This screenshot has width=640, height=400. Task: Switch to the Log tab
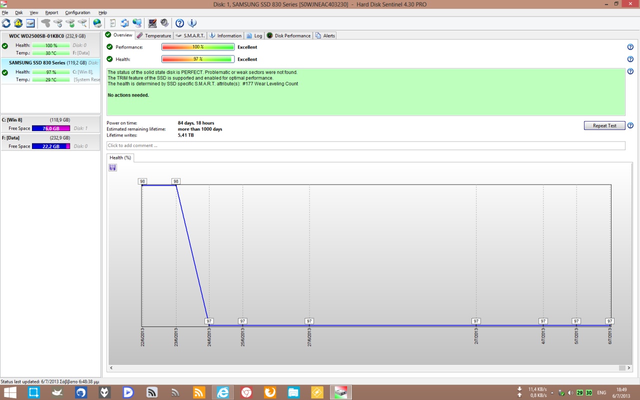[x=254, y=35]
